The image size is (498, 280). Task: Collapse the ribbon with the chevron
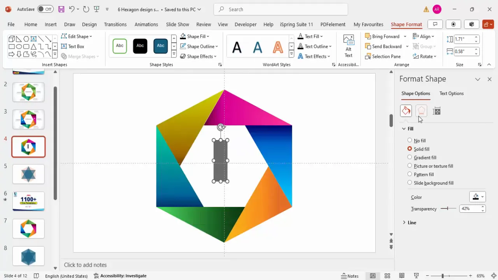click(x=489, y=65)
